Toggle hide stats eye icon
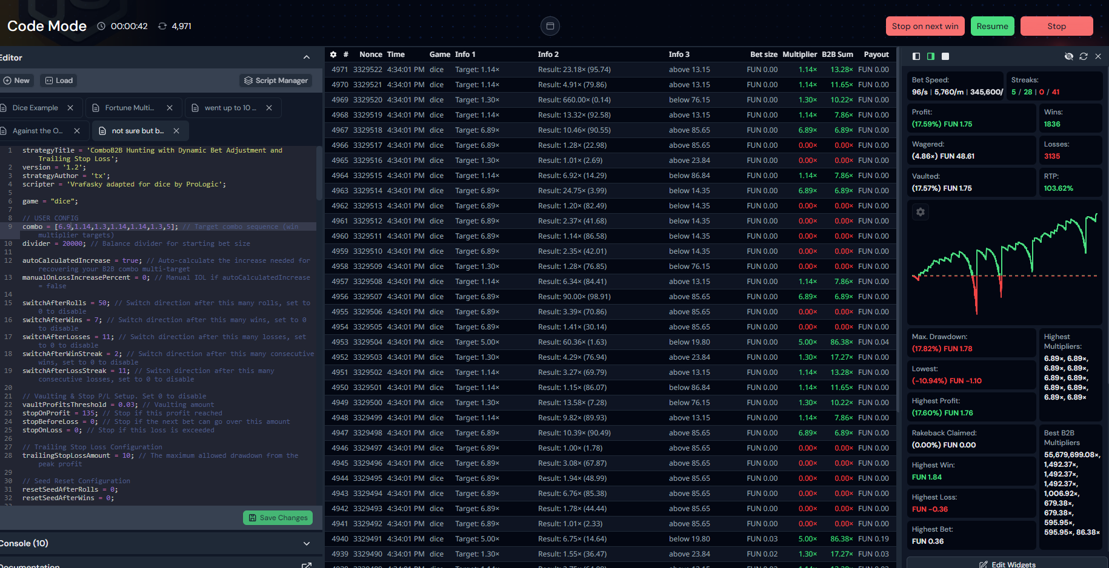Viewport: 1109px width, 568px height. pos(1069,56)
